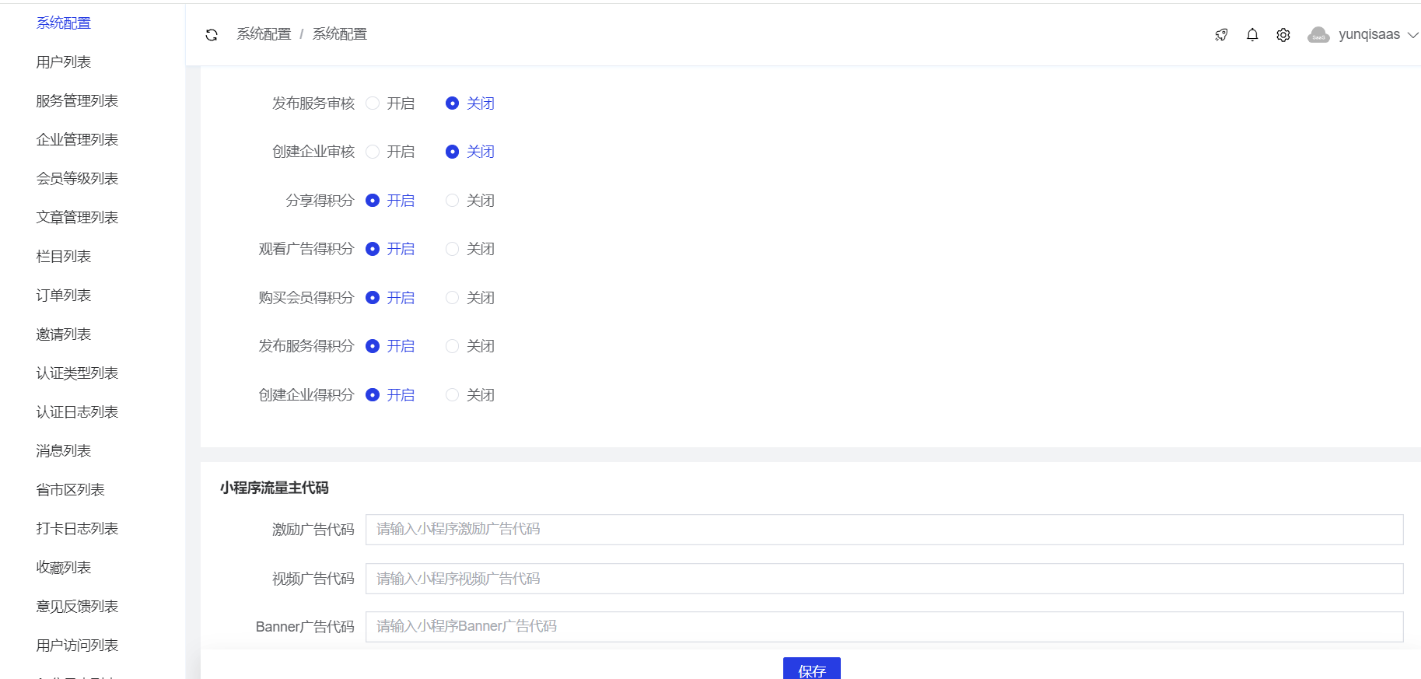Expand the yunqisaas user dropdown arrow
The image size is (1421, 679).
[1413, 35]
